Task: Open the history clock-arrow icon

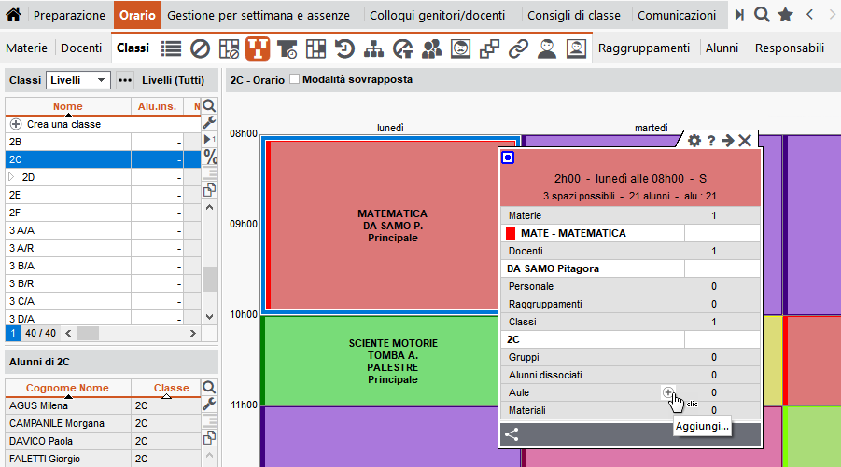Action: (344, 48)
